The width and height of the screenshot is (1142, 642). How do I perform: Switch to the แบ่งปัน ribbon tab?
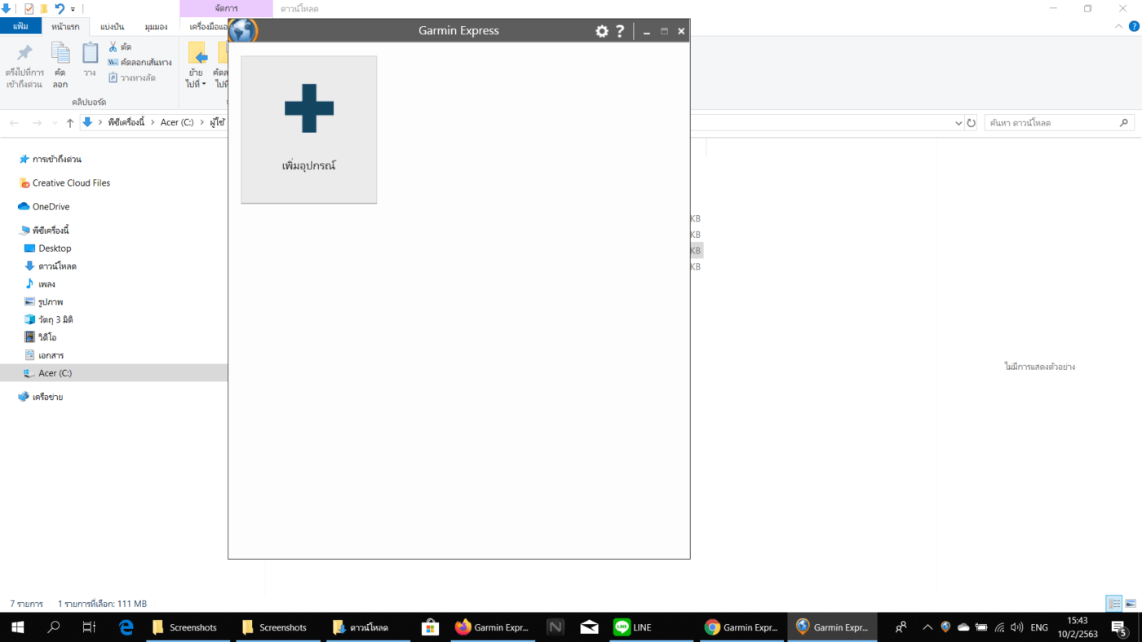click(113, 26)
